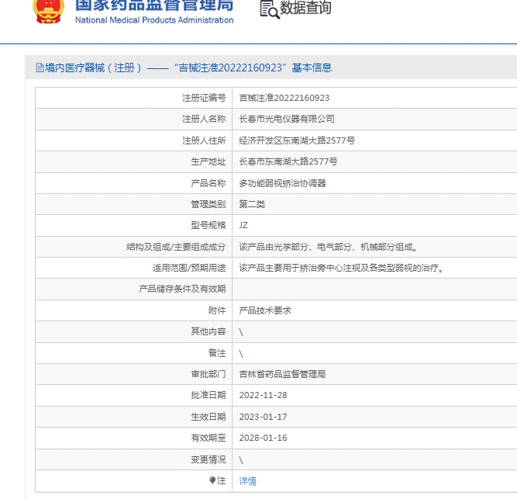Click the 审批部门 row label
The width and height of the screenshot is (517, 499).
209,374
